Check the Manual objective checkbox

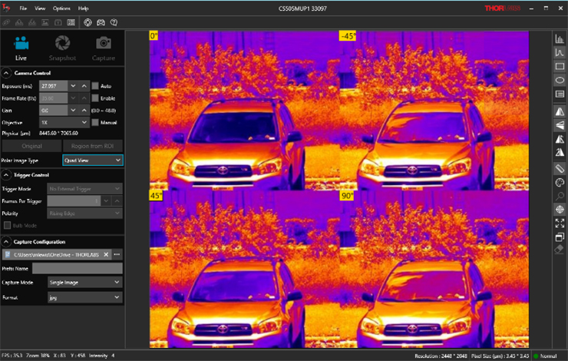[95, 122]
